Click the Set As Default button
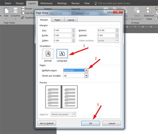Image resolution: width=158 pixels, height=134 pixels. pos(47,123)
